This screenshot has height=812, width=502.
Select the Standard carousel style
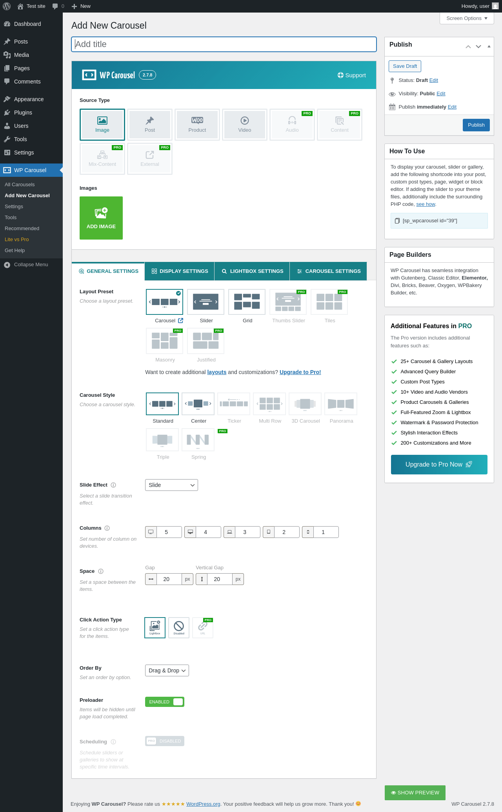click(x=162, y=404)
